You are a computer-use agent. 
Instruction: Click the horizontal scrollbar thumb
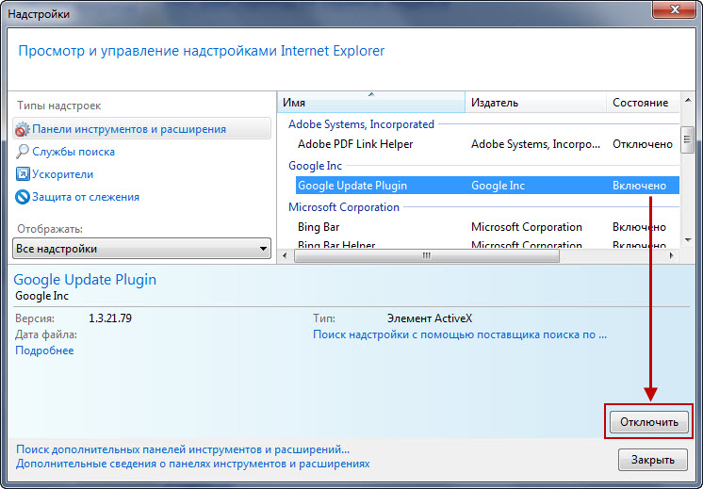(x=426, y=255)
